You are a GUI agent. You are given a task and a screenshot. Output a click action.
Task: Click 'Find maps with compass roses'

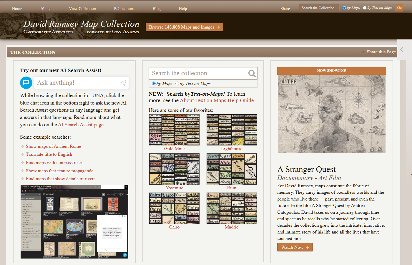pos(54,163)
